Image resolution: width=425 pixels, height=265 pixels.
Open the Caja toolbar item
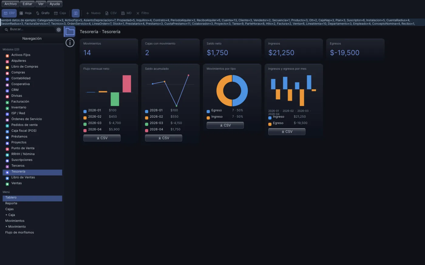60,13
